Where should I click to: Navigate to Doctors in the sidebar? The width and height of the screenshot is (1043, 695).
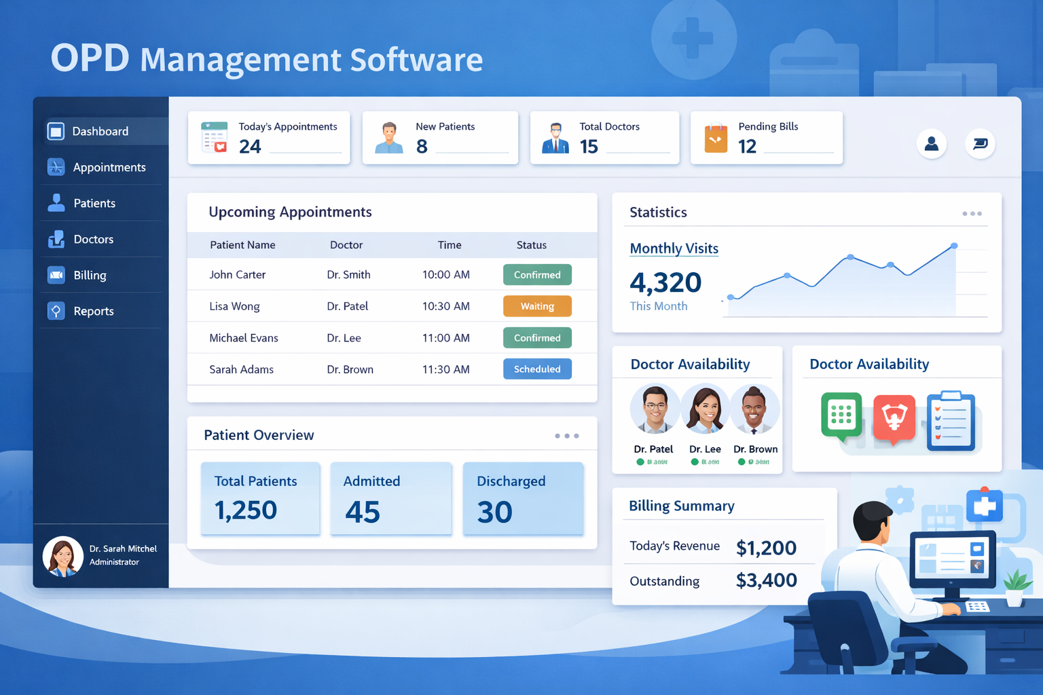tap(56, 239)
